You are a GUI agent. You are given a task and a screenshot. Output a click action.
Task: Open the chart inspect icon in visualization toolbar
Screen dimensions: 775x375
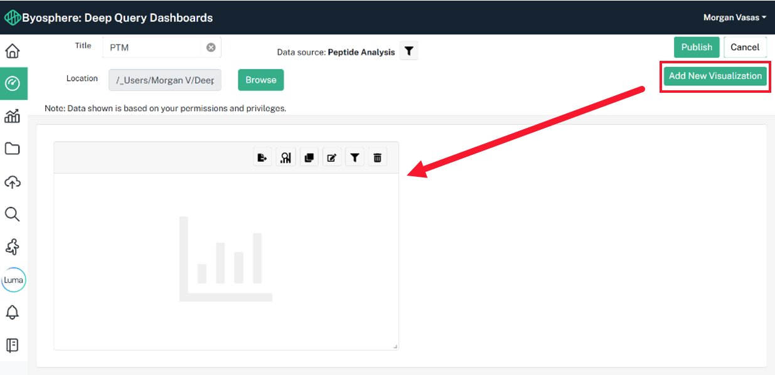click(286, 157)
